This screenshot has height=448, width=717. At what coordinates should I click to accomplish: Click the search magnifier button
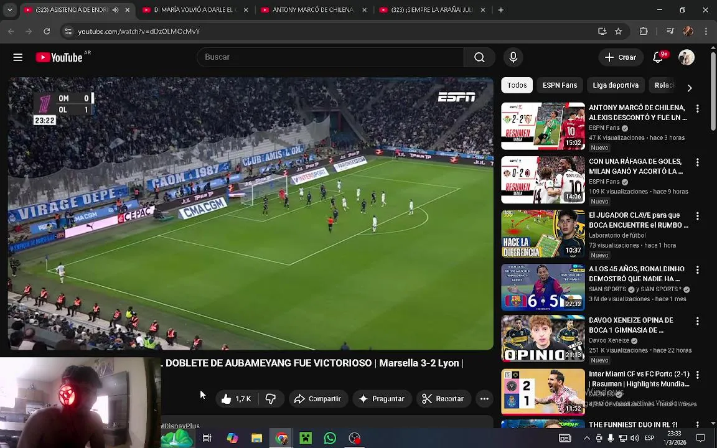point(479,57)
